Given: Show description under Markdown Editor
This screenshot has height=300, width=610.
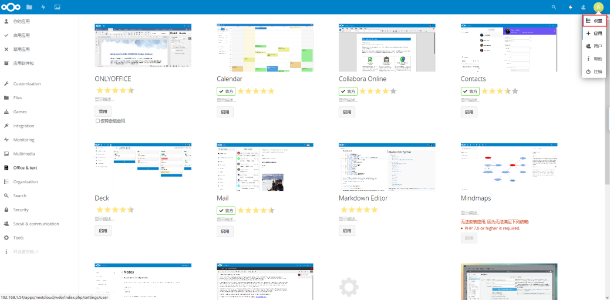Looking at the screenshot, I should point(349,218).
